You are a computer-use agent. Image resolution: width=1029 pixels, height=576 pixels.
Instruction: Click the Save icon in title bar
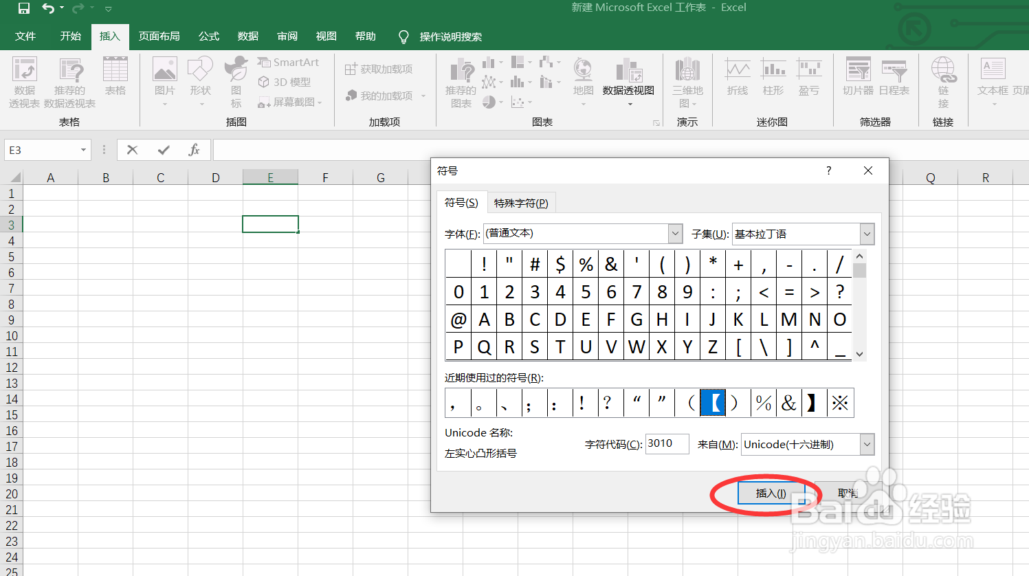(23, 8)
